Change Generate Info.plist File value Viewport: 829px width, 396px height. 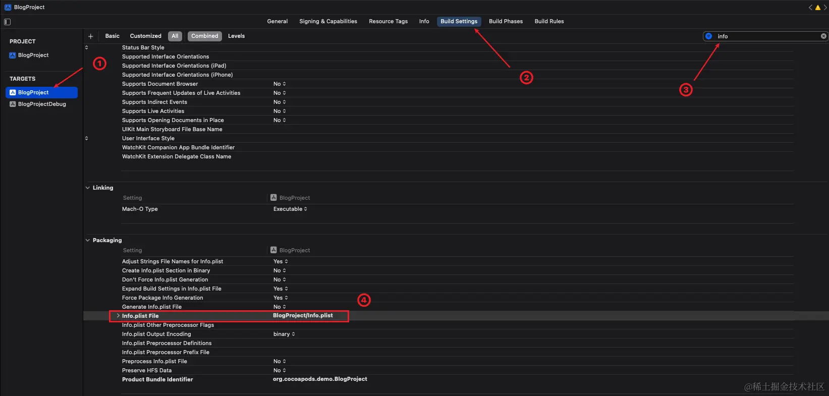pos(280,307)
